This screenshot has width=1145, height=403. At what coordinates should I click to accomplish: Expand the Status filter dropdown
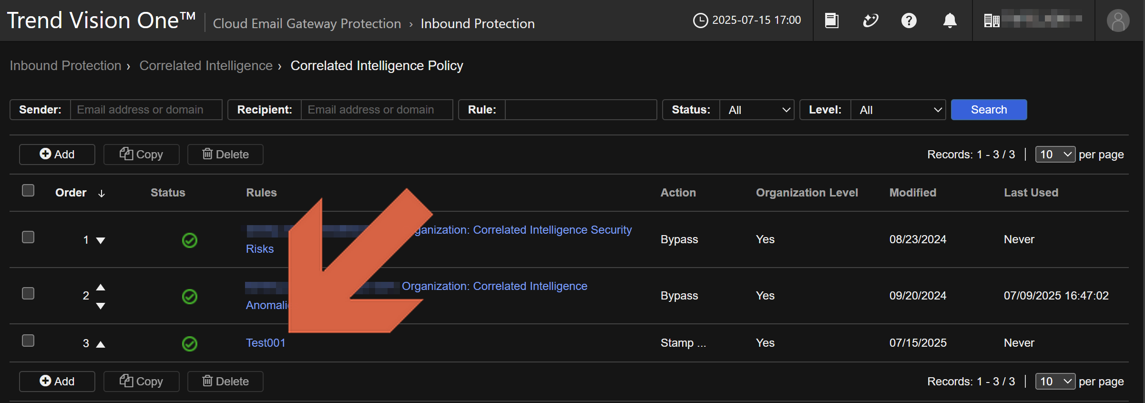tap(756, 110)
